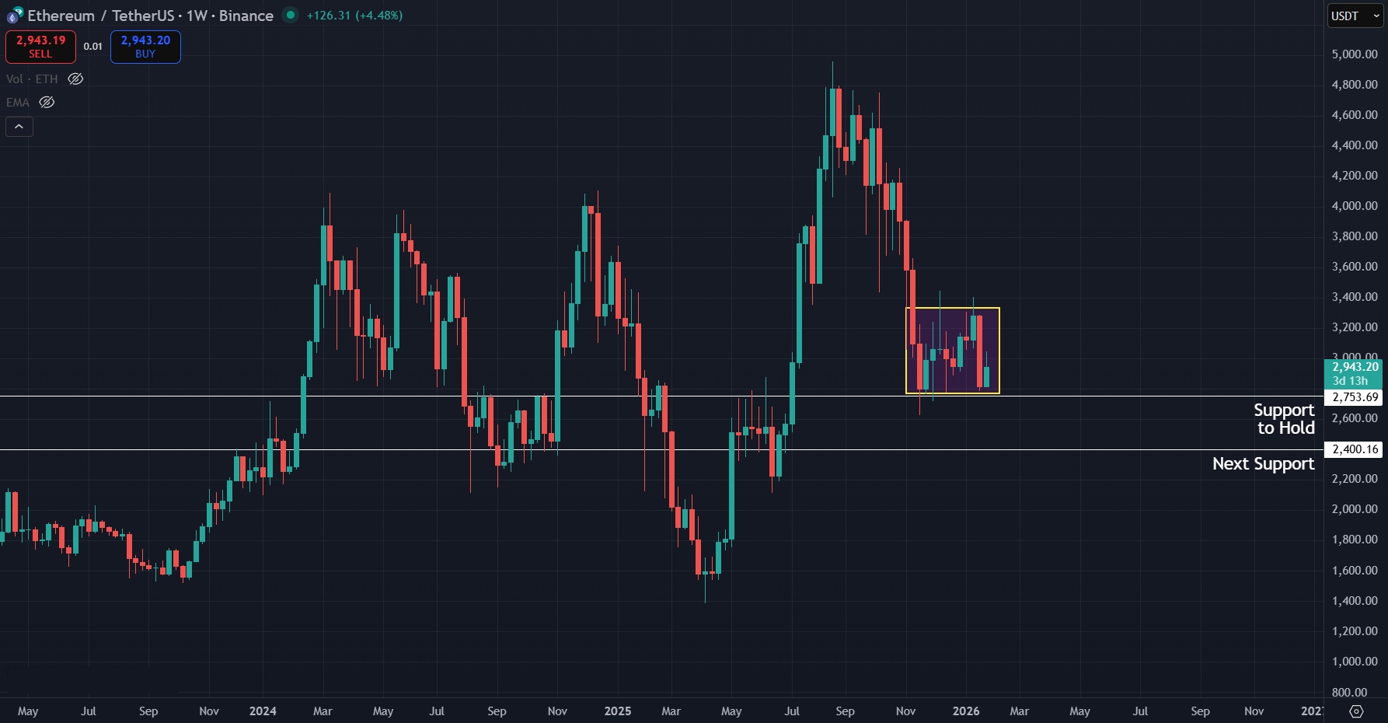The width and height of the screenshot is (1388, 723).
Task: Click the 5,000.00 price axis label
Action: point(1355,54)
